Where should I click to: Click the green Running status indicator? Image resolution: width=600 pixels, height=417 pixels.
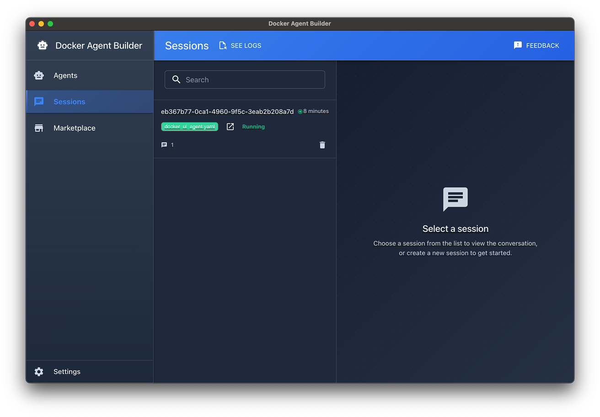pyautogui.click(x=253, y=127)
